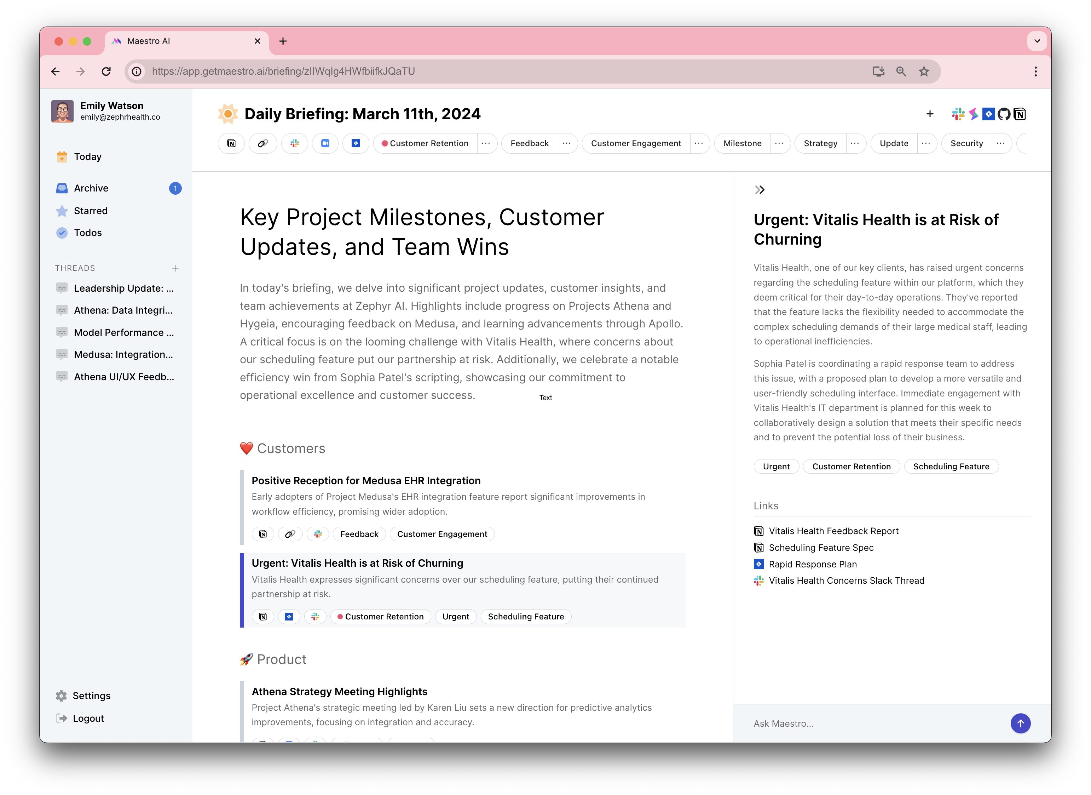
Task: Click the Jira source filter icon
Action: pos(356,143)
